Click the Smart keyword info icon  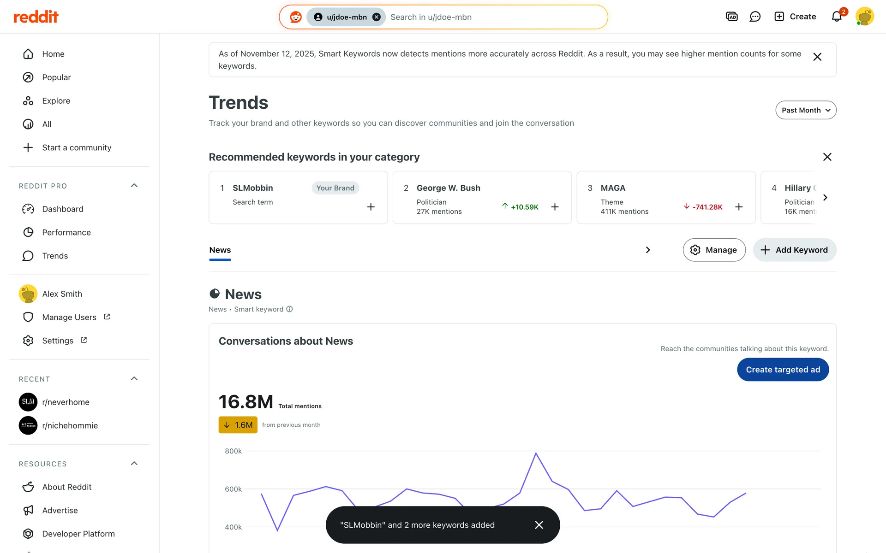pyautogui.click(x=290, y=309)
